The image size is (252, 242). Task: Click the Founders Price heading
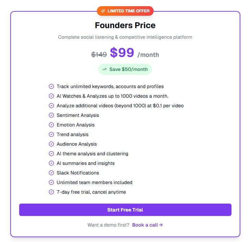pos(125,25)
